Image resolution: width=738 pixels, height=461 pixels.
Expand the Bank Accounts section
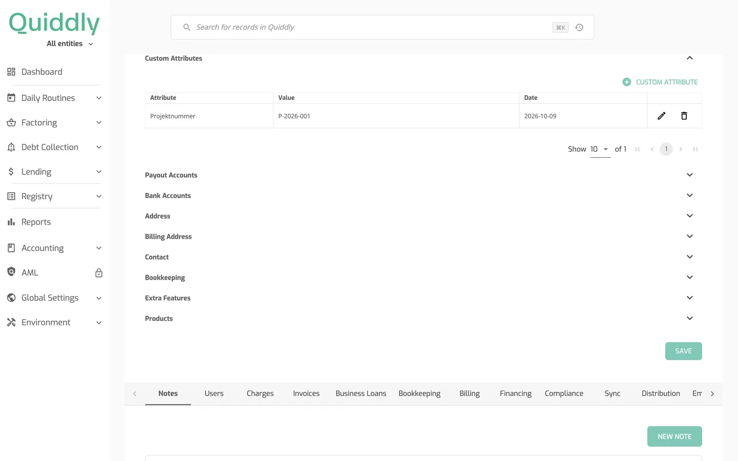click(690, 195)
